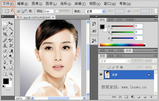Select the History Brush tool

coord(11,45)
